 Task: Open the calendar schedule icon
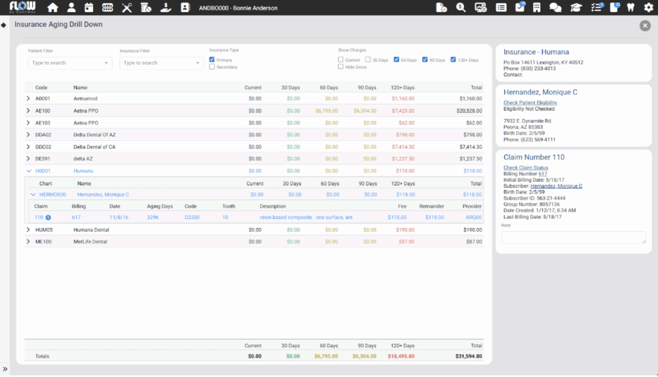point(89,8)
